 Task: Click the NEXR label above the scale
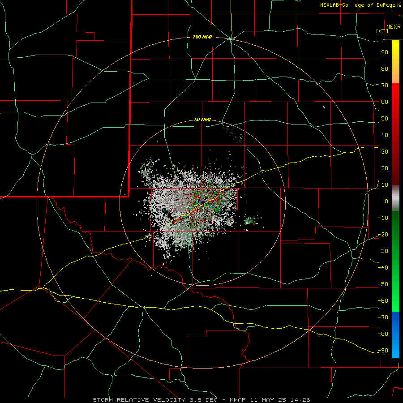[x=394, y=27]
